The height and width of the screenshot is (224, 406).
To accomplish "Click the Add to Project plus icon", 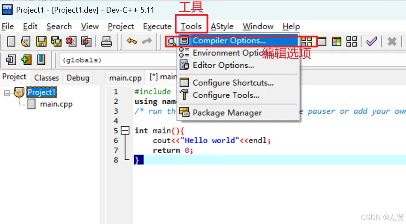I will tap(26, 60).
